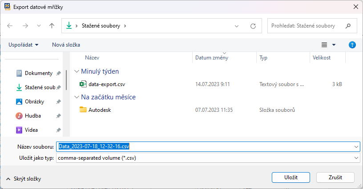Click Nová složka in the toolbar
The image size is (363, 189).
(66, 45)
